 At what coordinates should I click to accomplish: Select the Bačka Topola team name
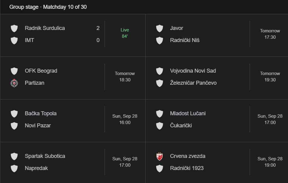click(40, 113)
